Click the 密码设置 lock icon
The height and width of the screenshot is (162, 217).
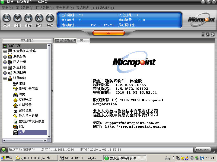point(15,111)
